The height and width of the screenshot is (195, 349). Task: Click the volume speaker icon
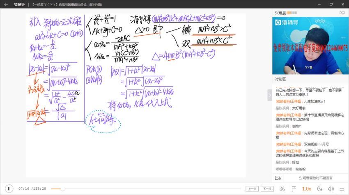click(331, 189)
